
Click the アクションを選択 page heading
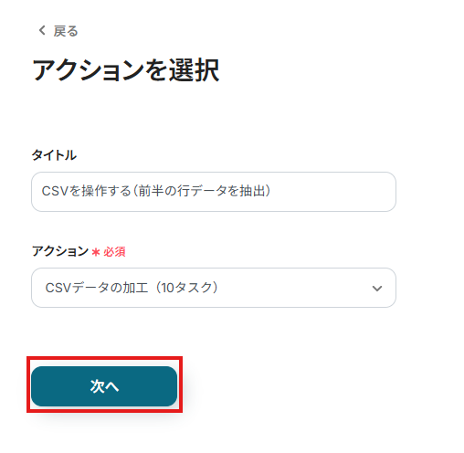tap(126, 70)
